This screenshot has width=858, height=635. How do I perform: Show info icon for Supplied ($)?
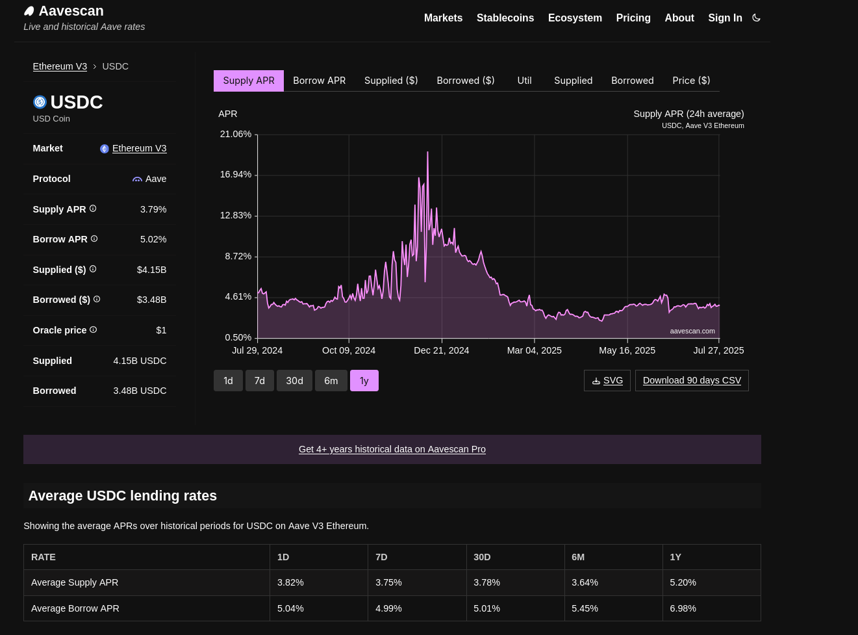93,269
